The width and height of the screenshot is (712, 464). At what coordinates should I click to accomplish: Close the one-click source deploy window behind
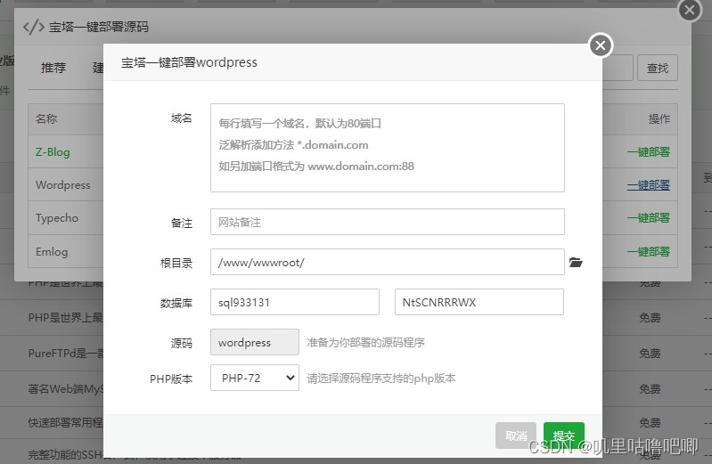coord(690,10)
